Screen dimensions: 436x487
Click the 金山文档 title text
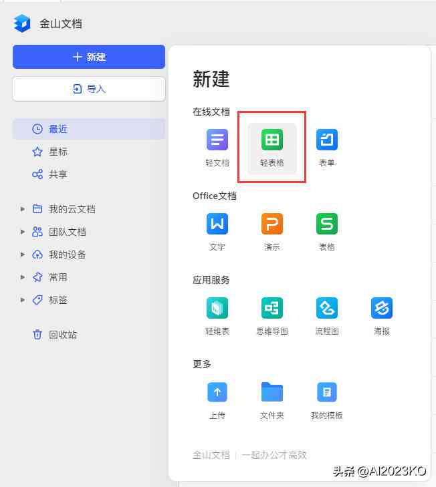click(61, 23)
